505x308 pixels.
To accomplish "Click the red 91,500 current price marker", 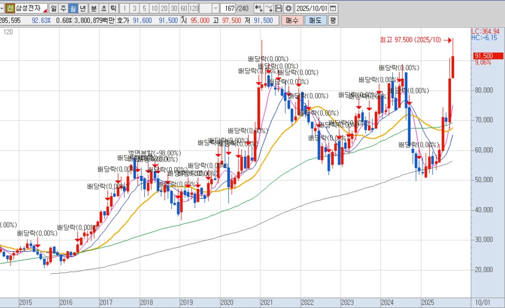I will (x=483, y=56).
